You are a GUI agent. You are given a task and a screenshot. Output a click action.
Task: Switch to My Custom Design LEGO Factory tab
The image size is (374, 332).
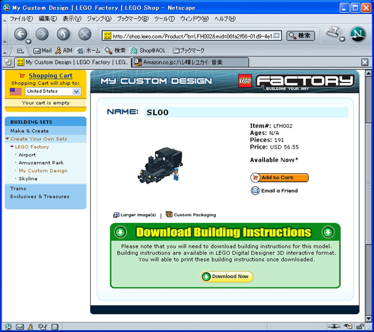click(x=73, y=62)
